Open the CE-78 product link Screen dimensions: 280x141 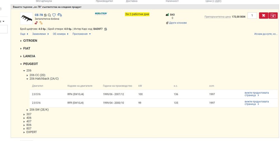(x=39, y=15)
